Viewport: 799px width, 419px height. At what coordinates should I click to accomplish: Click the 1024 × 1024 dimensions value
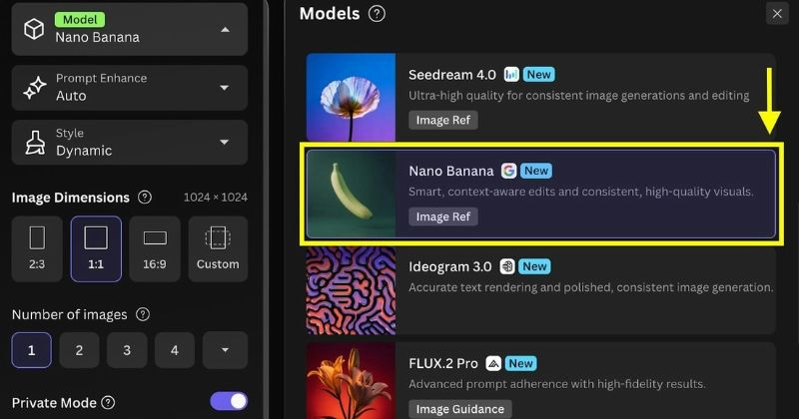(x=215, y=197)
